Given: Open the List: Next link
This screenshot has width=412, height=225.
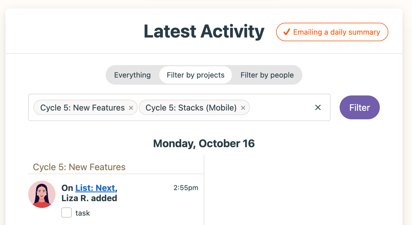Looking at the screenshot, I should pyautogui.click(x=95, y=188).
